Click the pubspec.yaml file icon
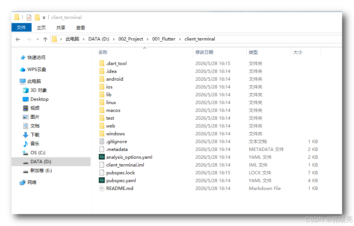 102,180
